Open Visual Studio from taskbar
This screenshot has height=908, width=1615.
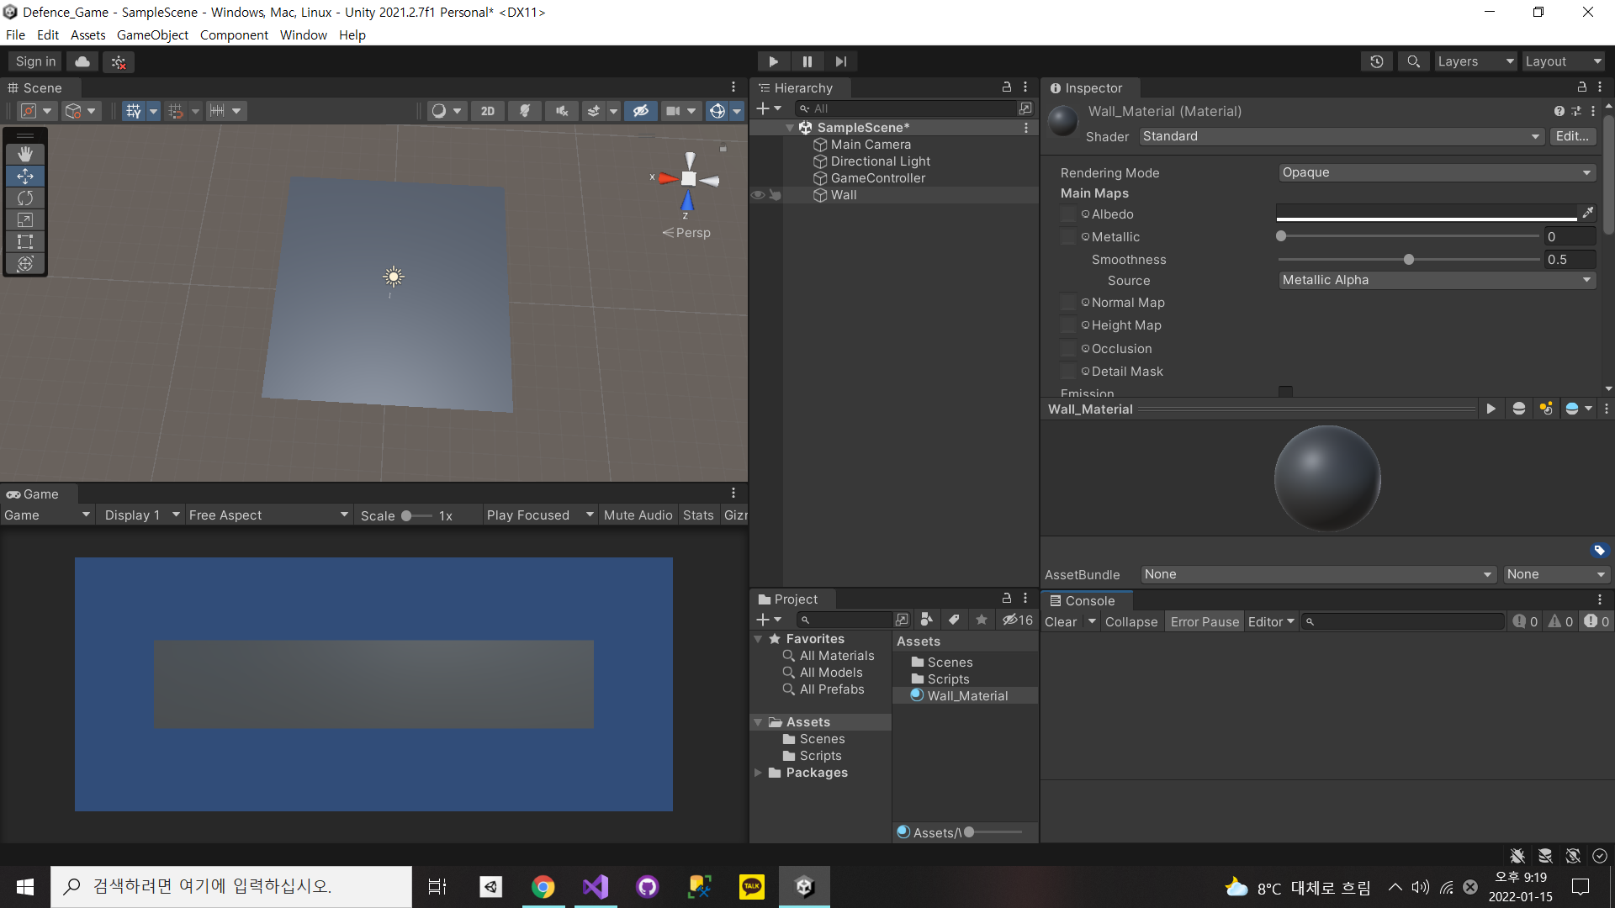[x=596, y=887]
